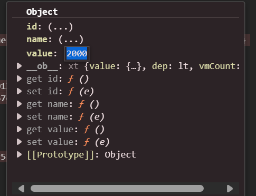Expand the get name function
256x196 pixels.
pos(19,104)
